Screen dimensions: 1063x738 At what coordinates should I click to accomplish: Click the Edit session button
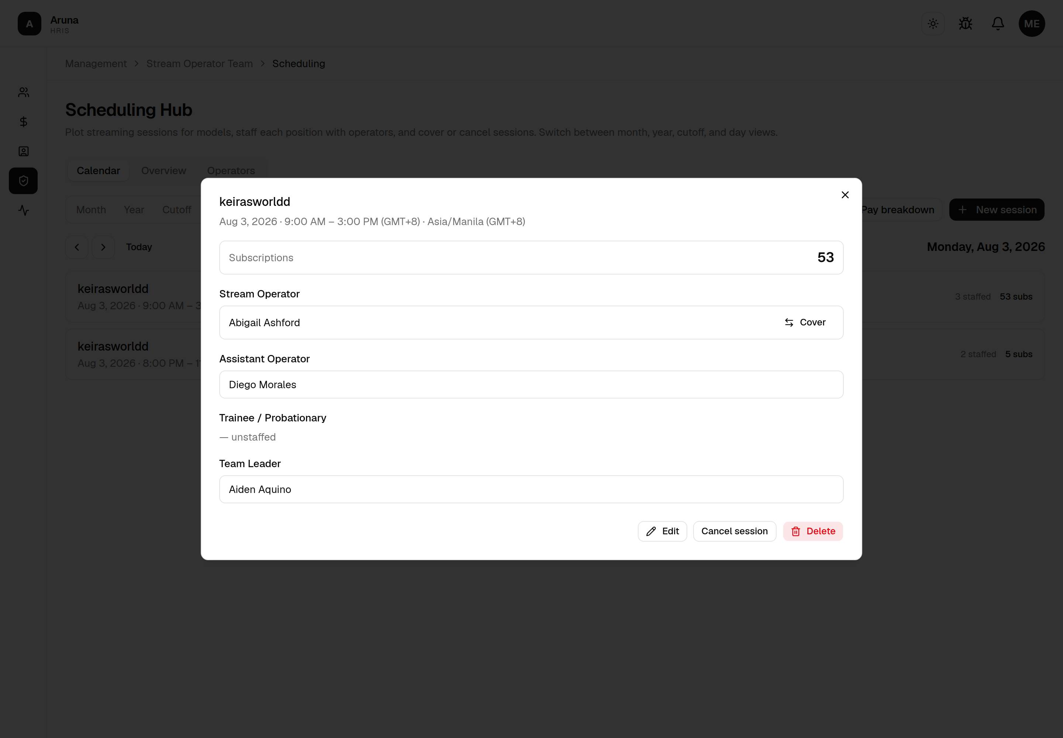pyautogui.click(x=662, y=531)
